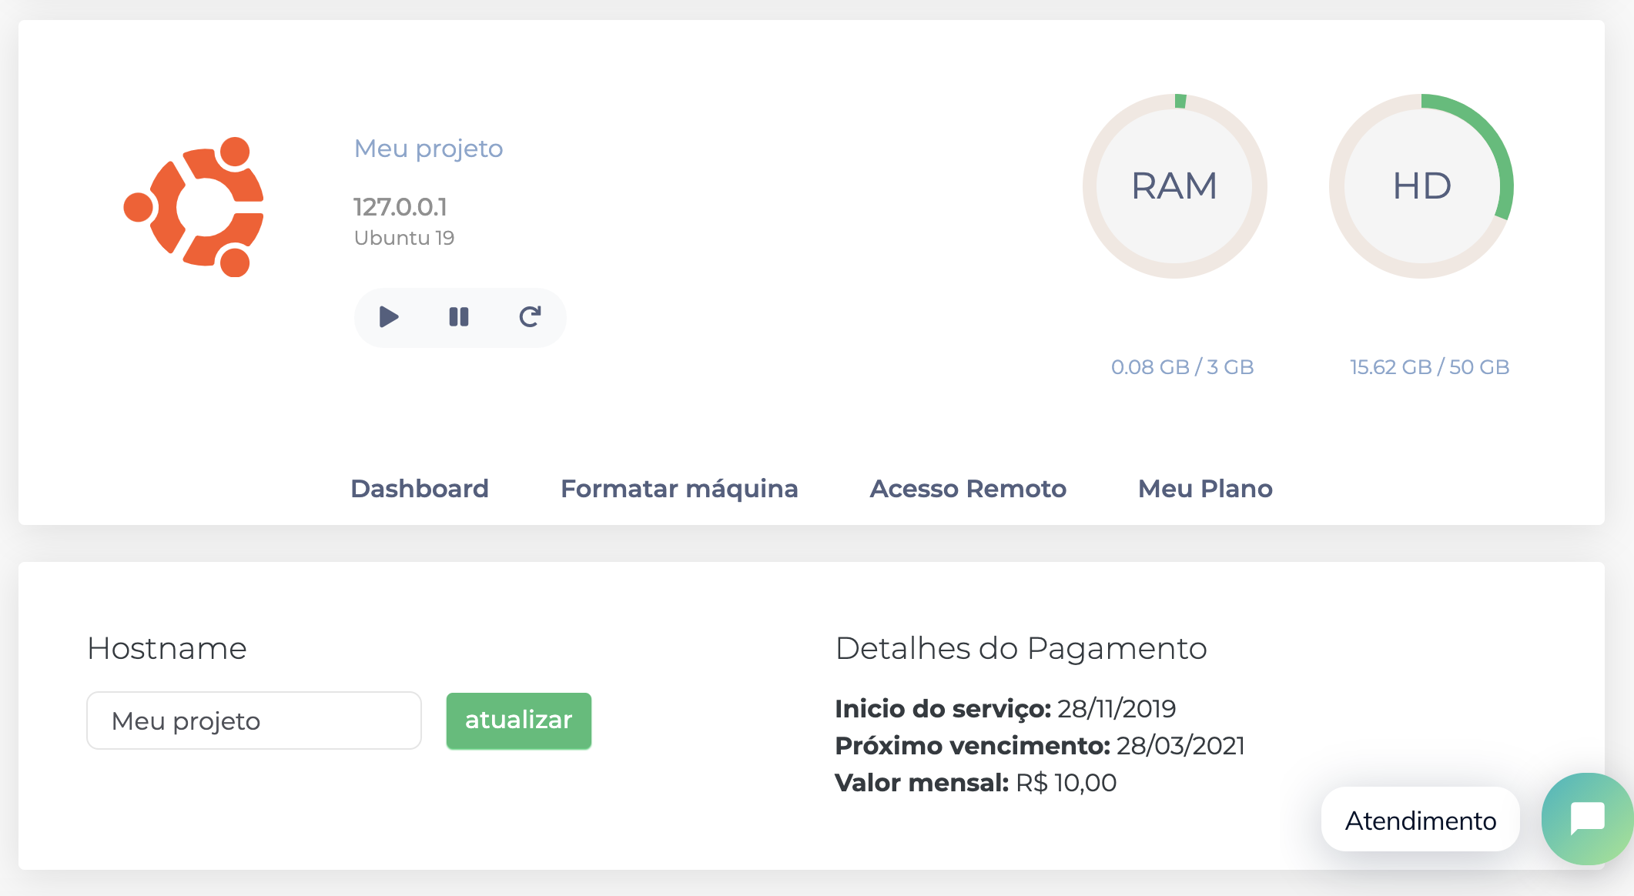Click Próximo vencimento date 28/03/2021
Viewport: 1634px width, 896px height.
pyautogui.click(x=1180, y=746)
